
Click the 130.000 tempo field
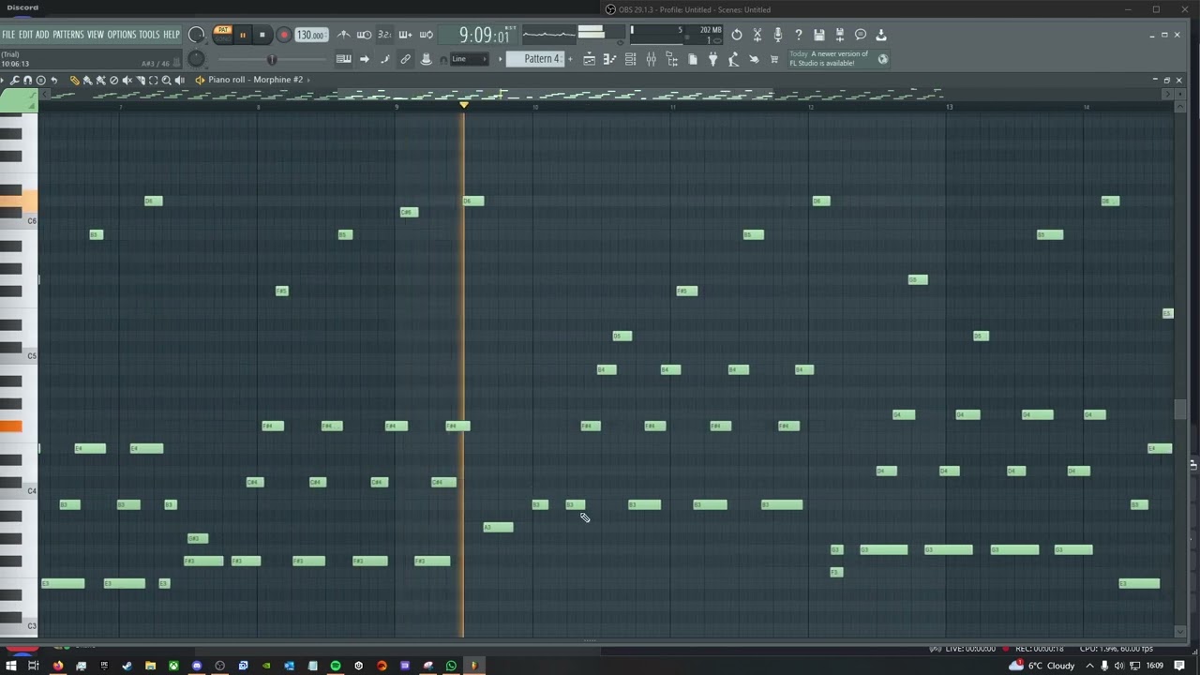point(310,35)
